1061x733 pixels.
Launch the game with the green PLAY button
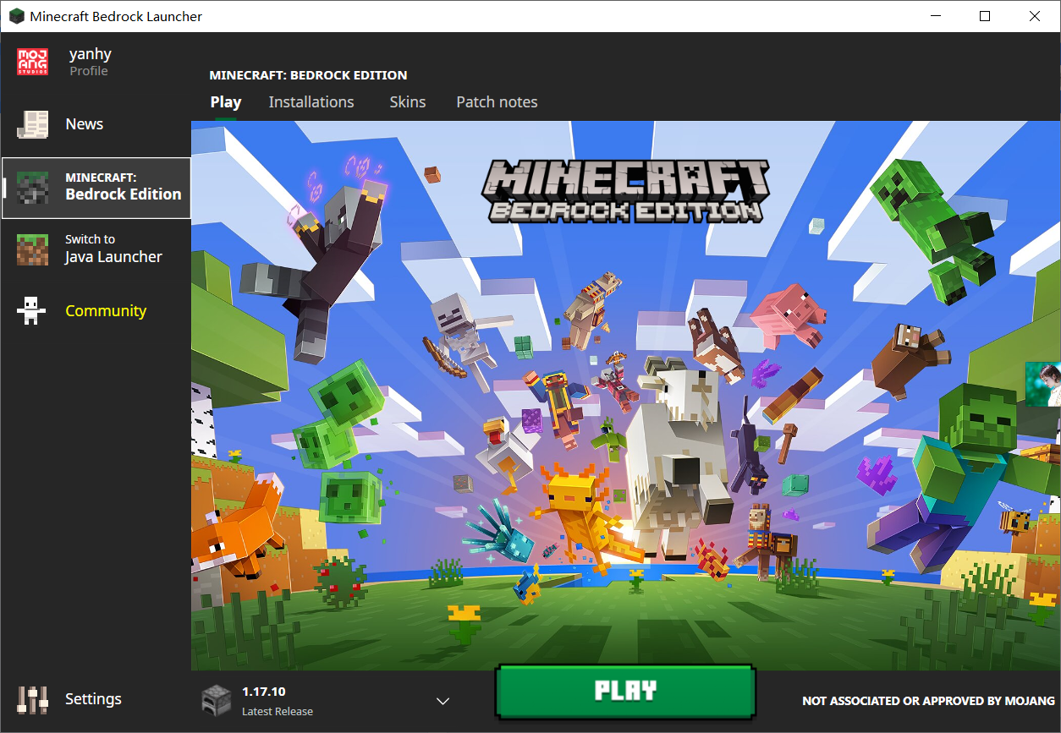[x=625, y=691]
